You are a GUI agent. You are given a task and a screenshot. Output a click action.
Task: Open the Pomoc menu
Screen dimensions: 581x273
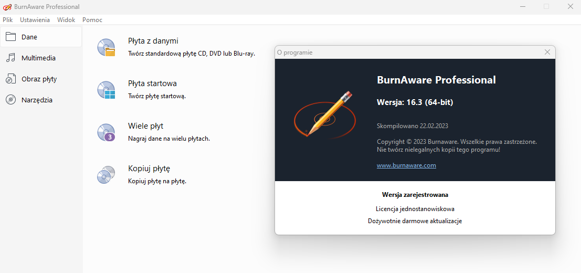92,20
